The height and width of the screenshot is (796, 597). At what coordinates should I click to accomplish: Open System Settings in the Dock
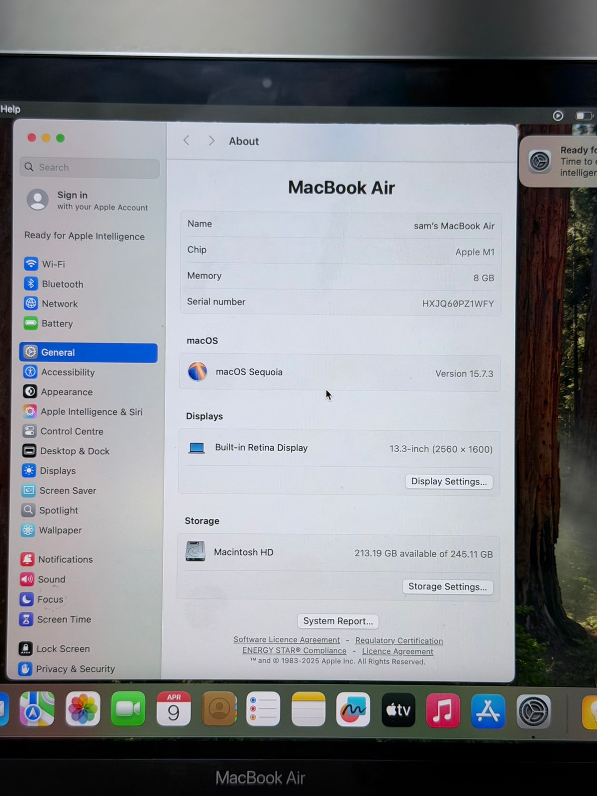coord(533,712)
